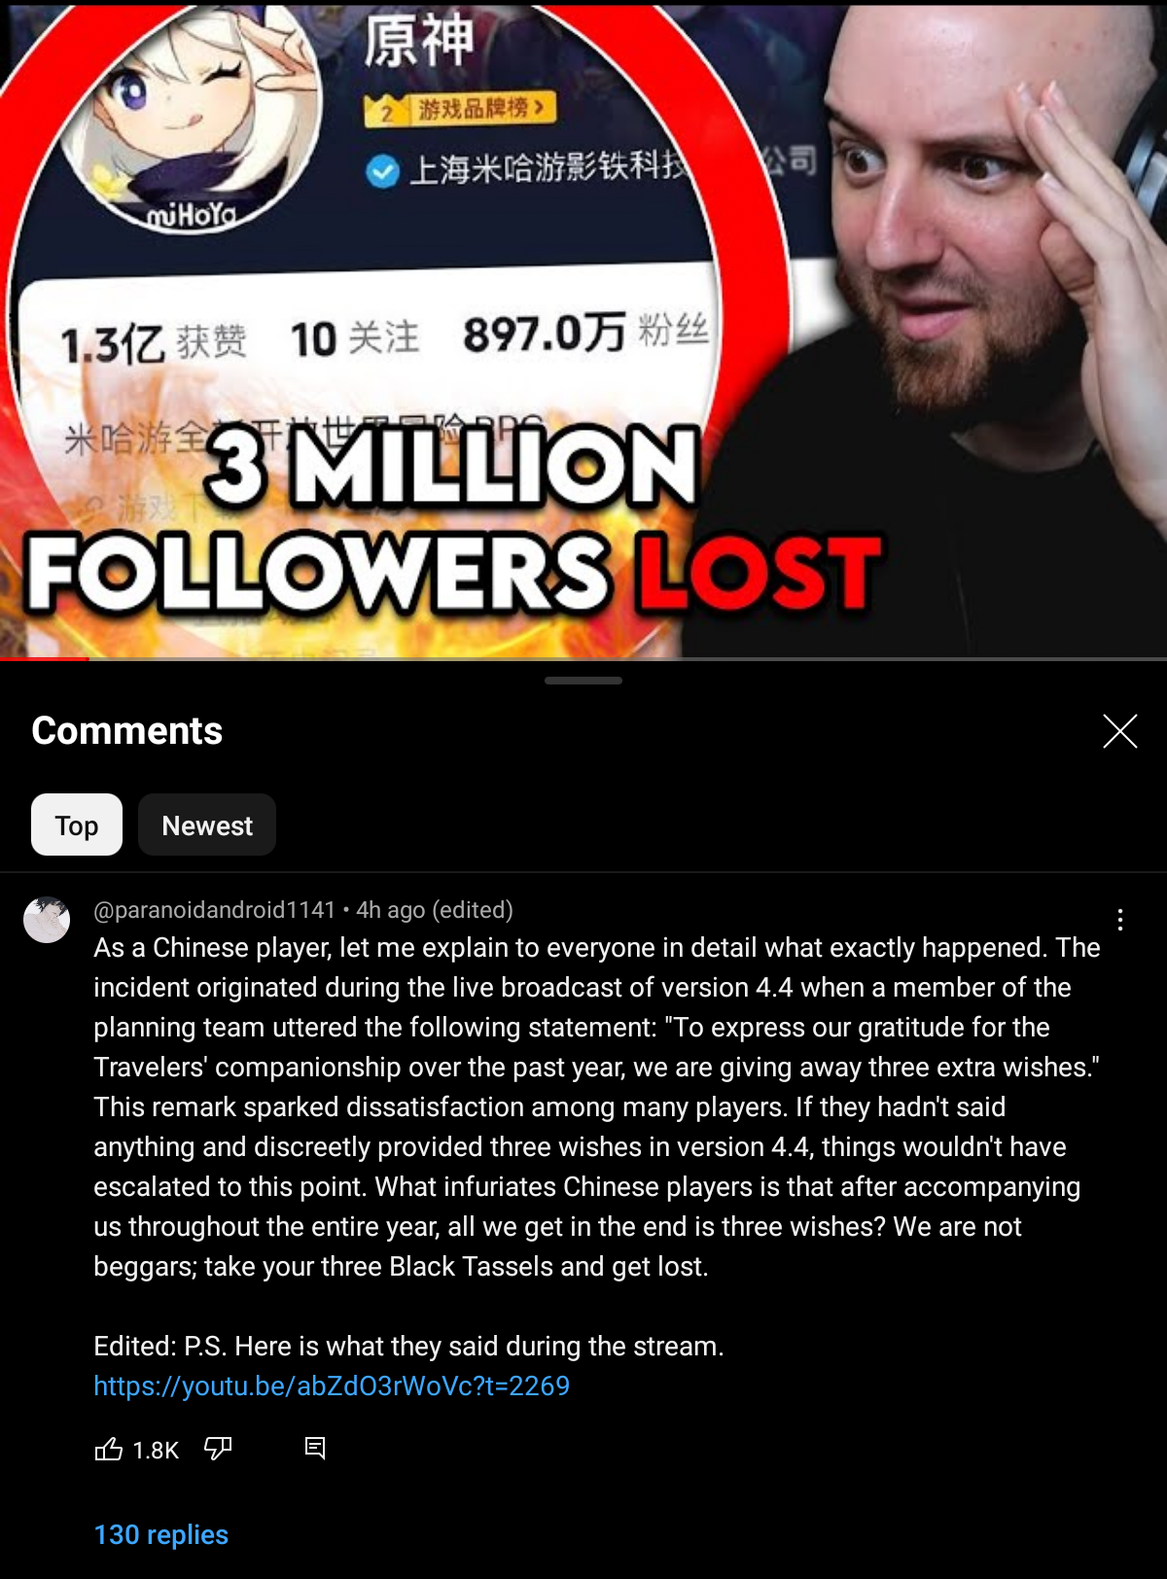1167x1579 pixels.
Task: Tap the comment body text
Action: [x=597, y=1106]
